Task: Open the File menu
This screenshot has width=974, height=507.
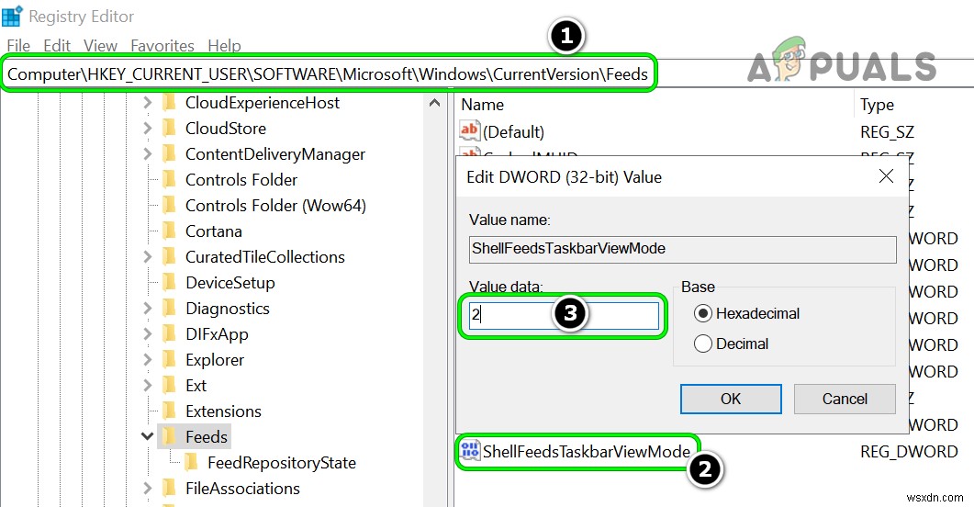Action: 18,45
